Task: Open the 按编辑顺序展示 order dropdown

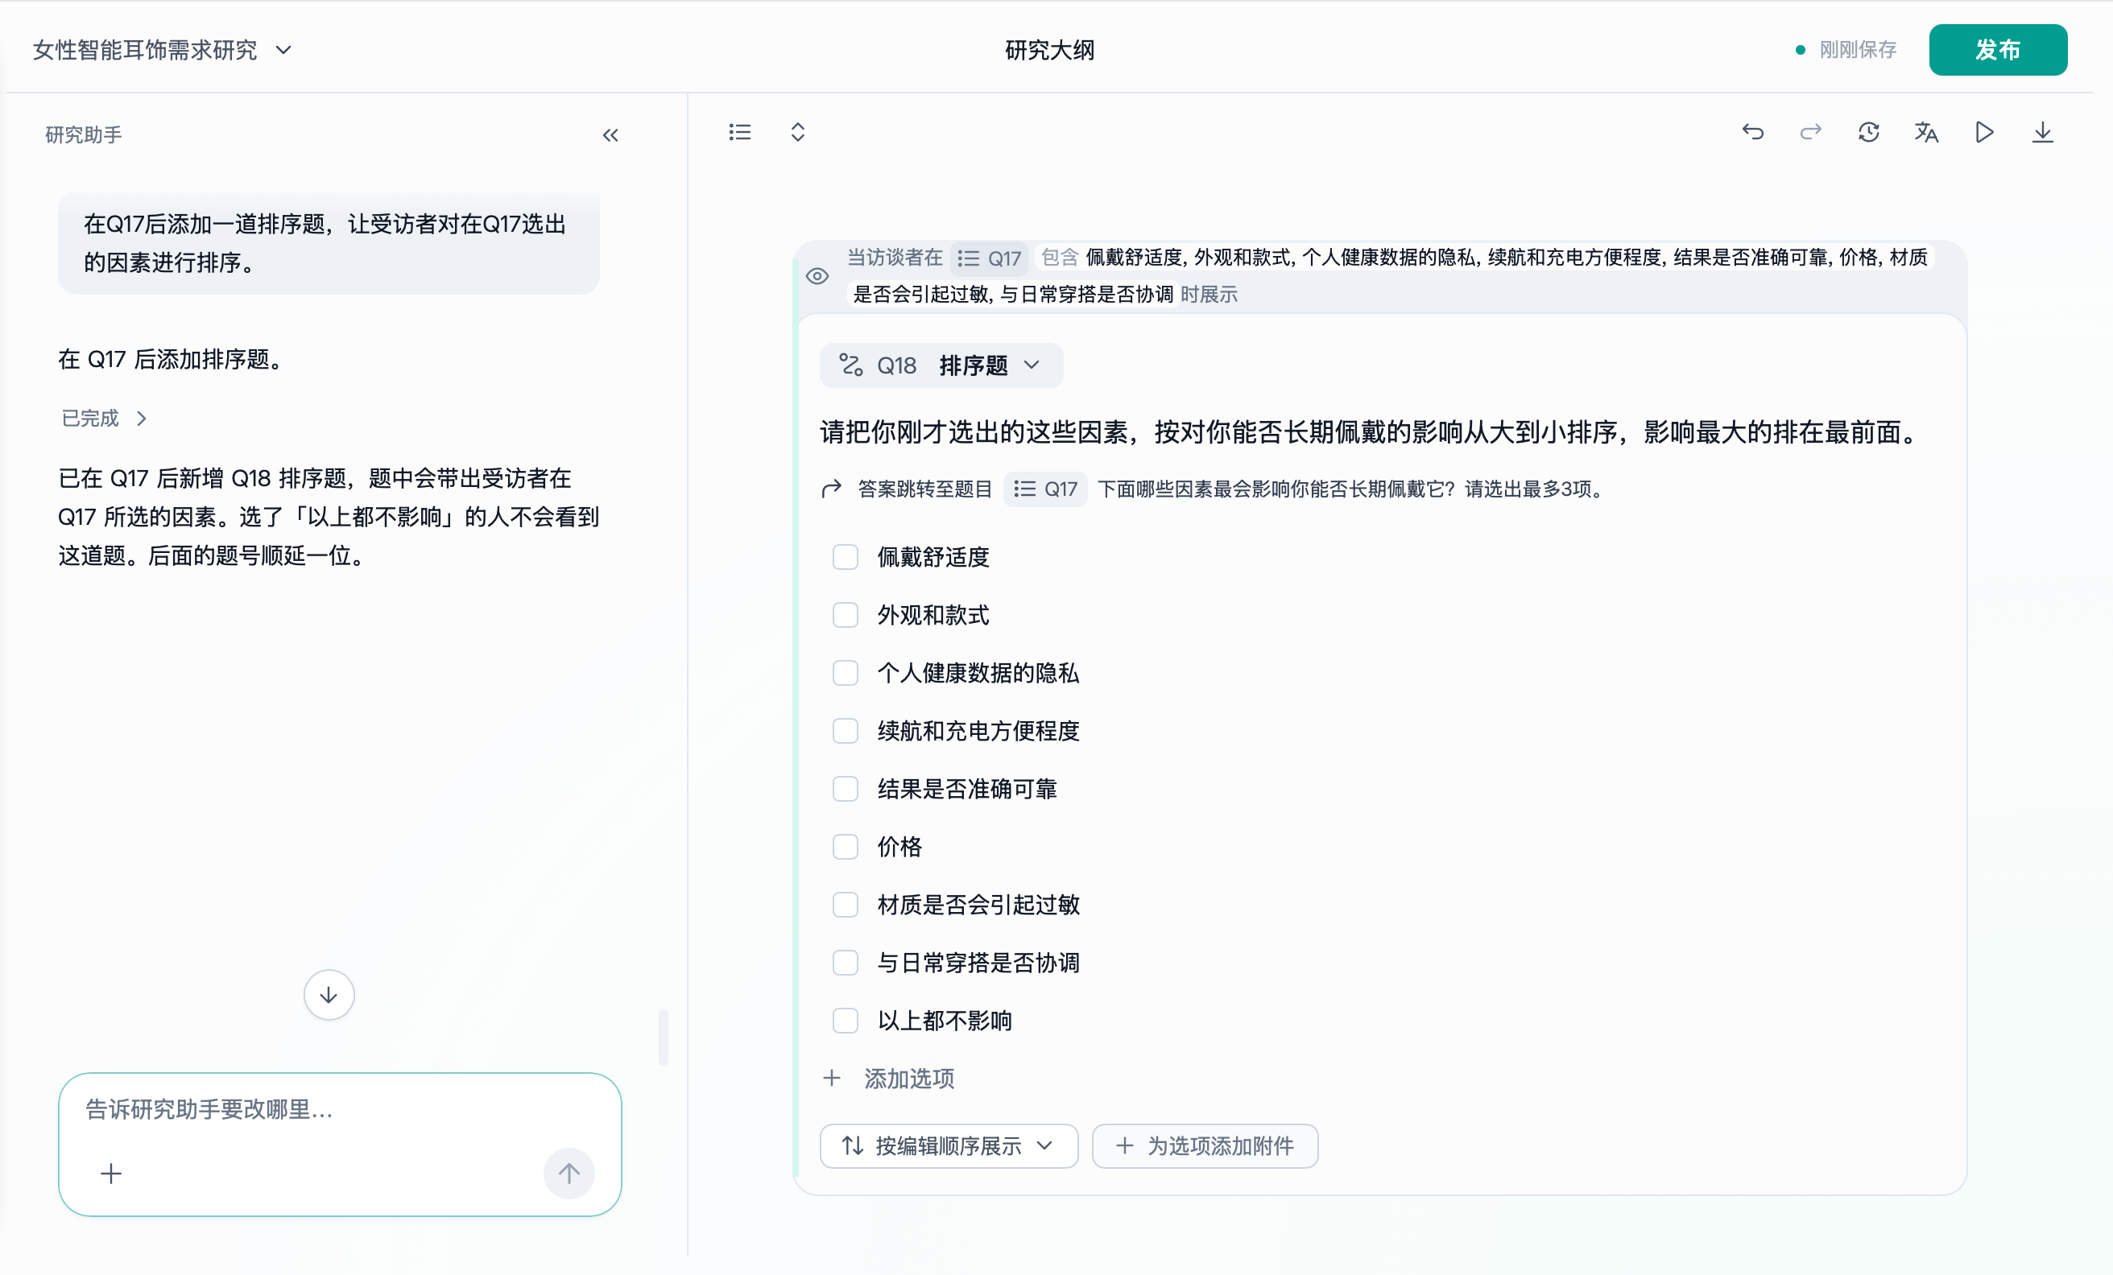Action: click(x=949, y=1146)
